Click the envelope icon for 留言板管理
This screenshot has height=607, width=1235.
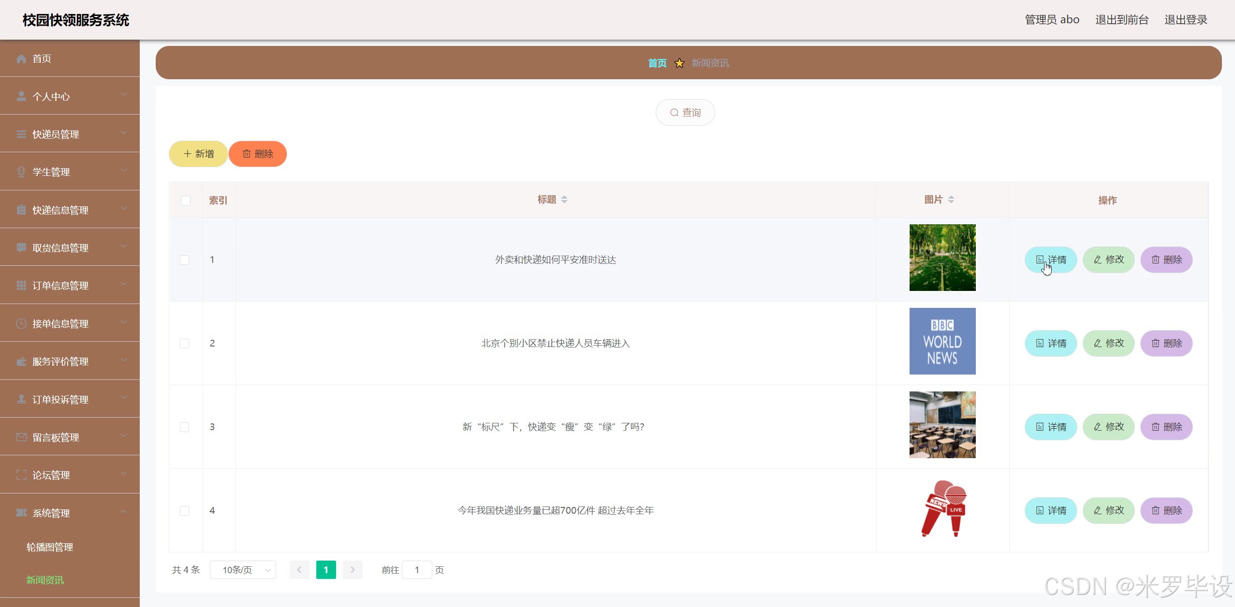point(21,437)
